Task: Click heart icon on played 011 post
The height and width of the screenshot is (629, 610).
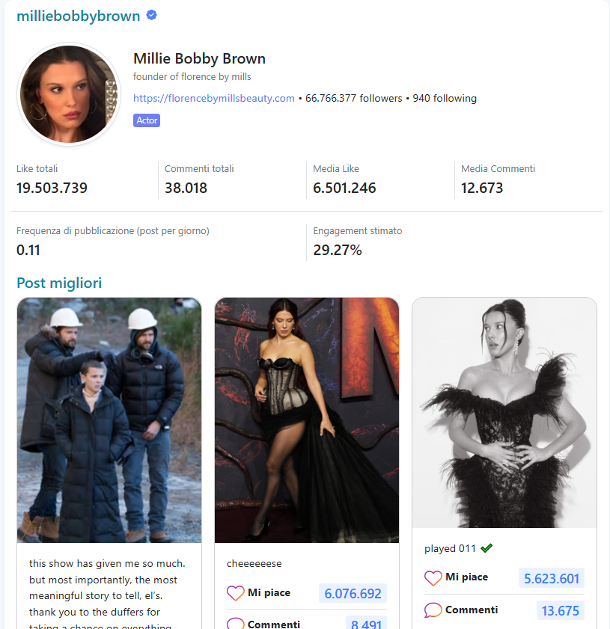Action: tap(433, 577)
